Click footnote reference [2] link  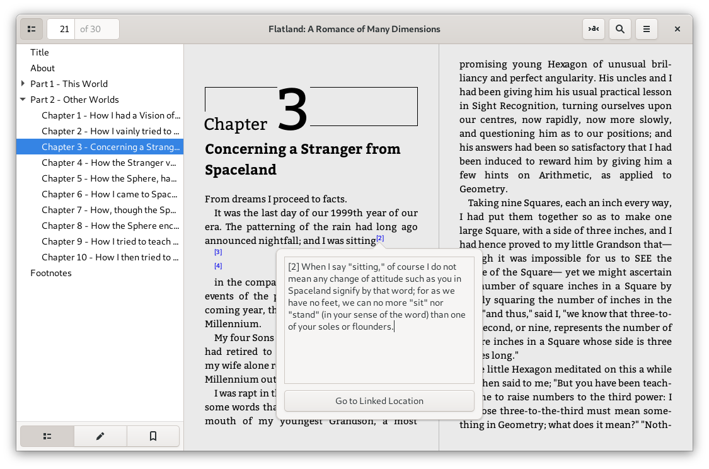click(x=380, y=238)
